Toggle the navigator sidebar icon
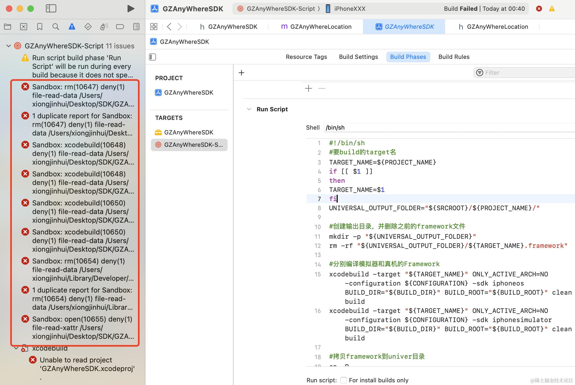Viewport: 575px width, 385px height. [51, 9]
